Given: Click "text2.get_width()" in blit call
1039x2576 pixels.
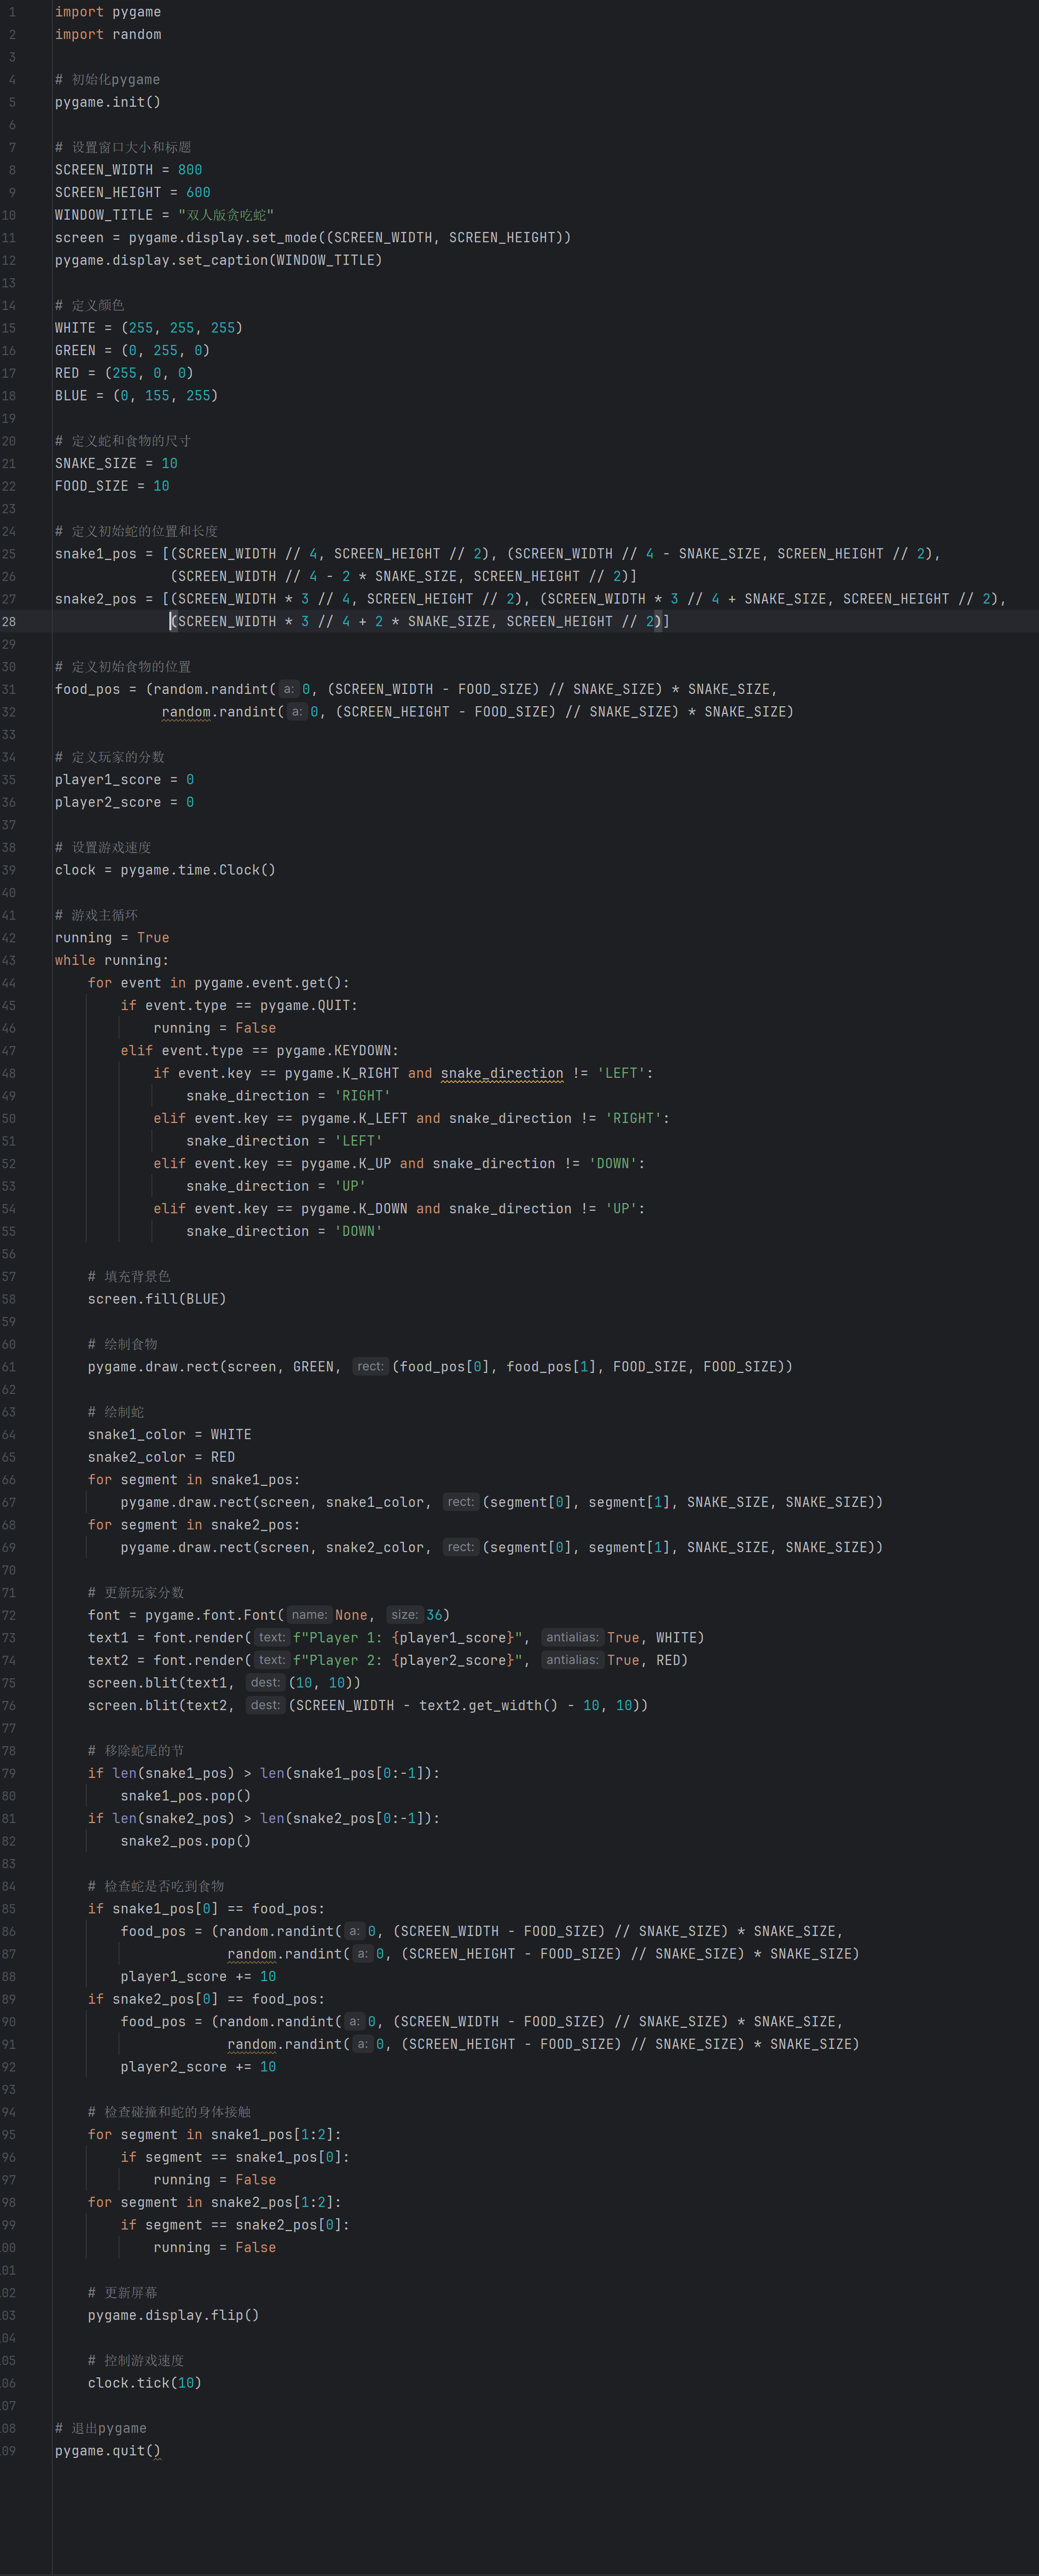Looking at the screenshot, I should [x=488, y=1706].
